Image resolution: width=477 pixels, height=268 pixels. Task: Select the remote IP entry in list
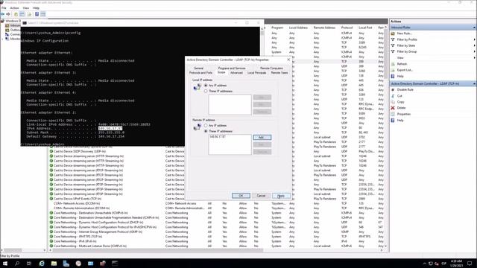pos(218,137)
